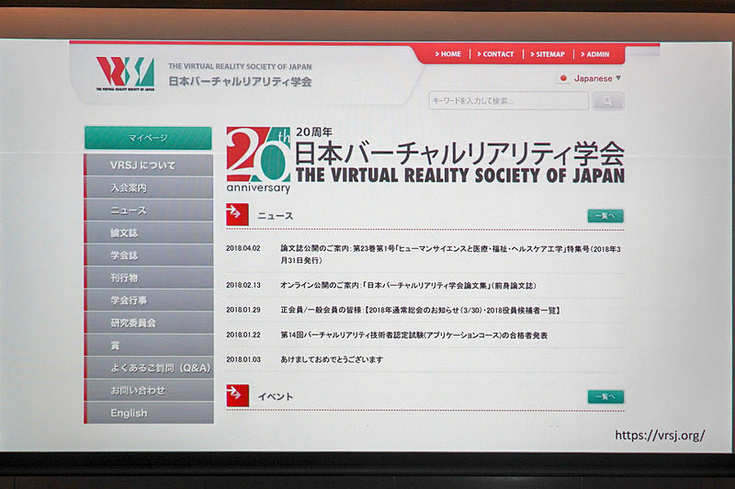Click the https://vrsj.org/ URL text
Viewport: 735px width, 489px height.
coord(660,435)
